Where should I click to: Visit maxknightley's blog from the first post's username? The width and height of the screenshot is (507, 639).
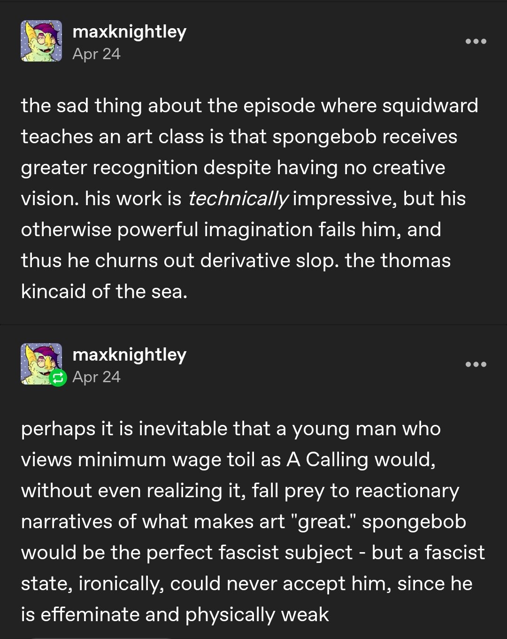(x=130, y=32)
